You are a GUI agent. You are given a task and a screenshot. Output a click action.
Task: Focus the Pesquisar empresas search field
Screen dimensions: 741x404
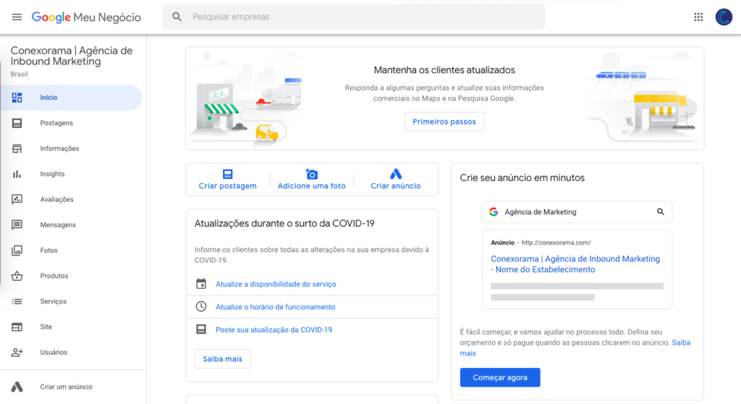click(353, 17)
